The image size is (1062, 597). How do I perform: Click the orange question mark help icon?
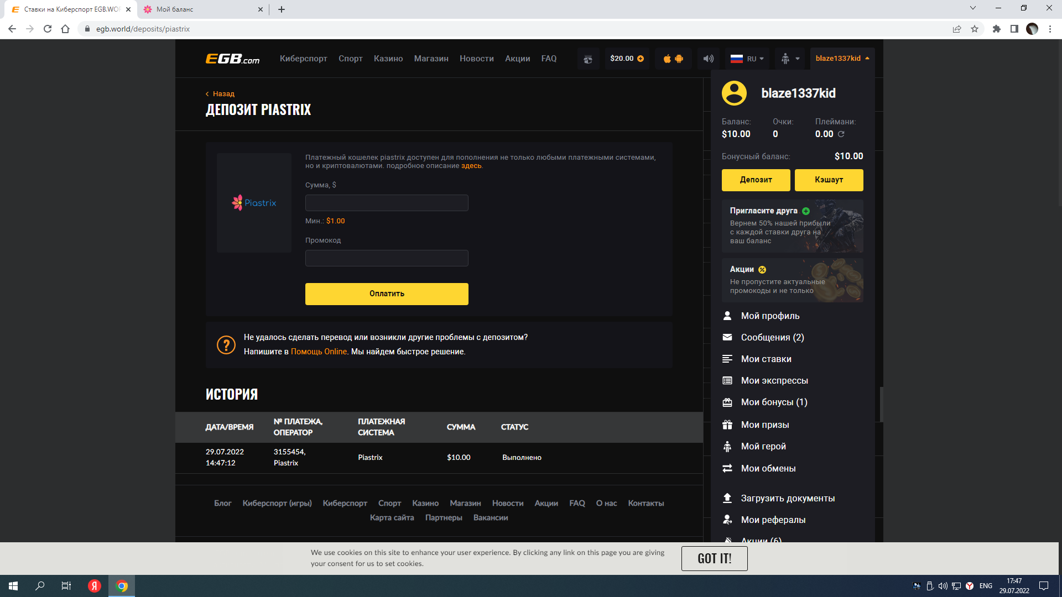pyautogui.click(x=226, y=345)
